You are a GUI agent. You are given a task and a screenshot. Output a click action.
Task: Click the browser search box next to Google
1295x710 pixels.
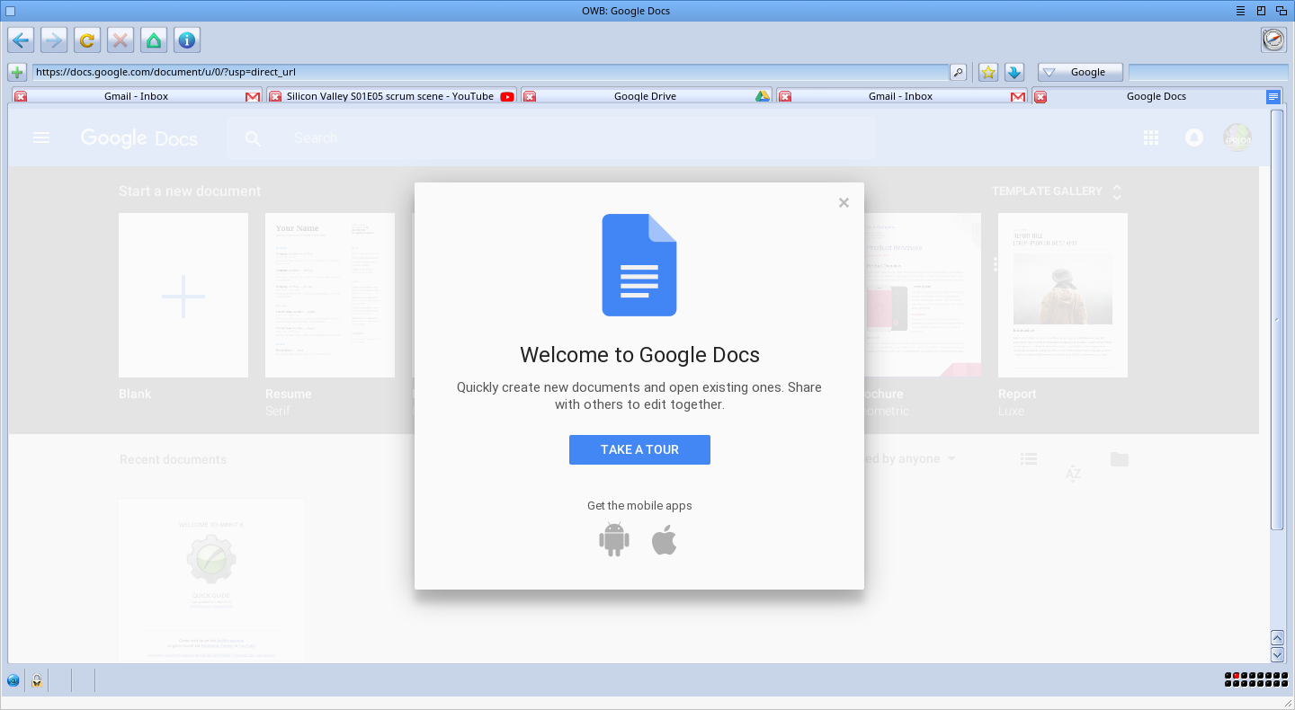pyautogui.click(x=1209, y=72)
